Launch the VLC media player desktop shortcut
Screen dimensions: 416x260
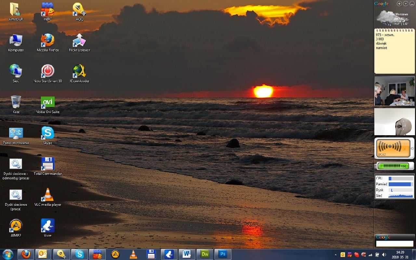point(47,197)
